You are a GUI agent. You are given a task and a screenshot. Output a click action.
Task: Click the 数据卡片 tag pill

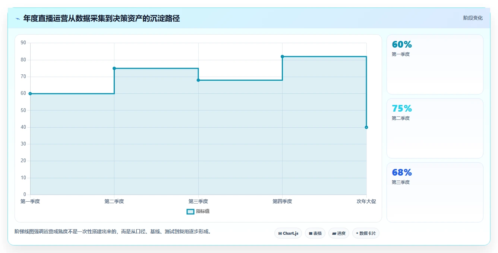pos(366,233)
